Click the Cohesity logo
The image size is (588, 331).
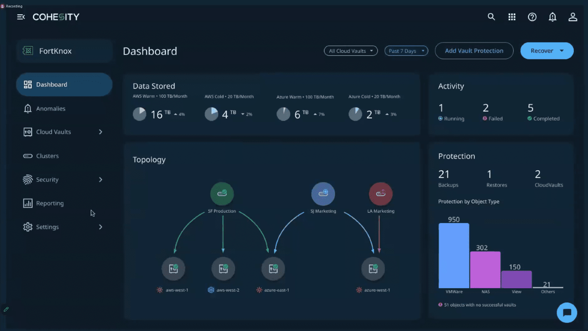[56, 17]
